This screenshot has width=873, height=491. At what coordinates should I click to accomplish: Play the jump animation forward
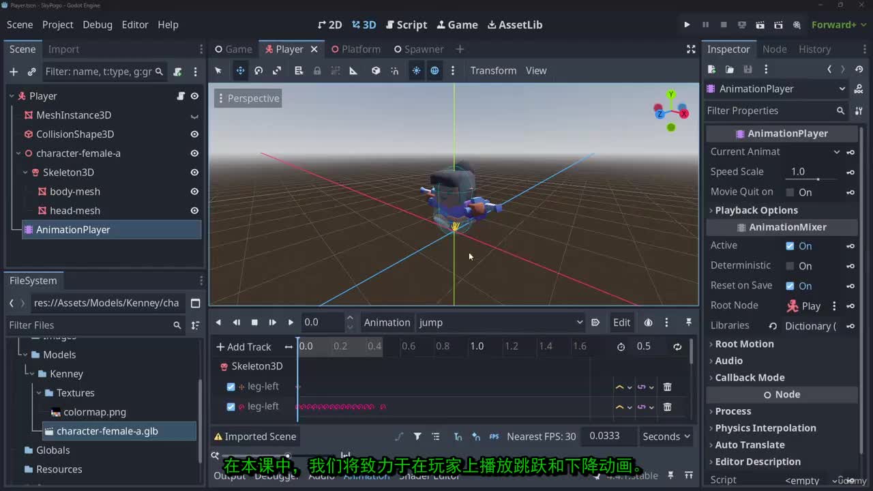291,323
